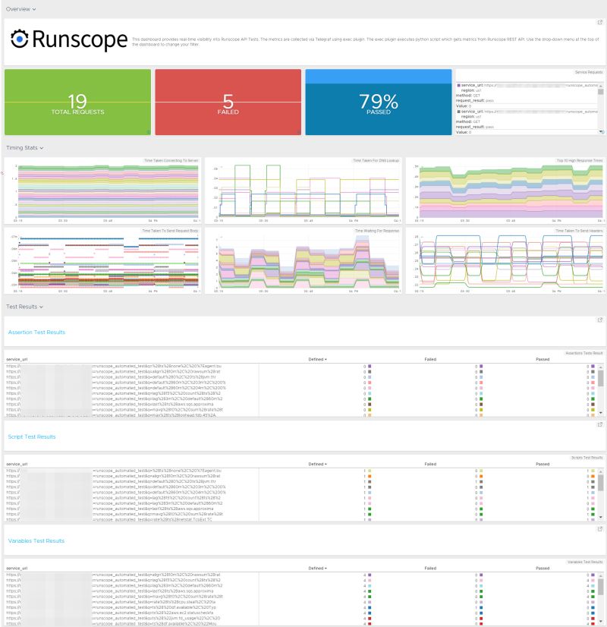Click the purple series icon beside the first service_url entry
The height and width of the screenshot is (627, 607).
point(459,85)
